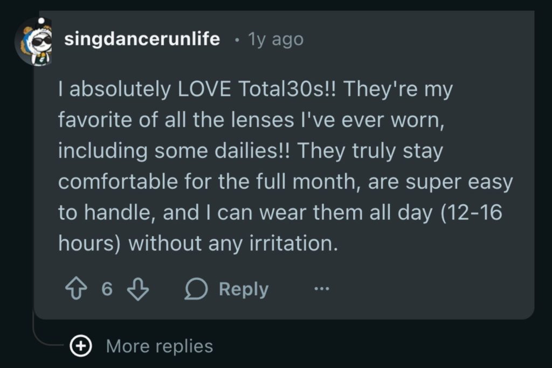Viewport: 552px width, 368px height.
Task: Open the three-dot comment options menu
Action: click(x=321, y=289)
